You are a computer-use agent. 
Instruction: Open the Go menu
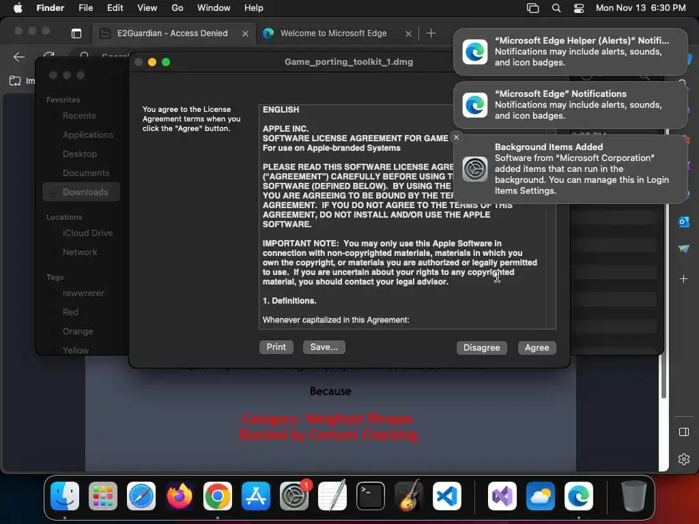(x=177, y=8)
